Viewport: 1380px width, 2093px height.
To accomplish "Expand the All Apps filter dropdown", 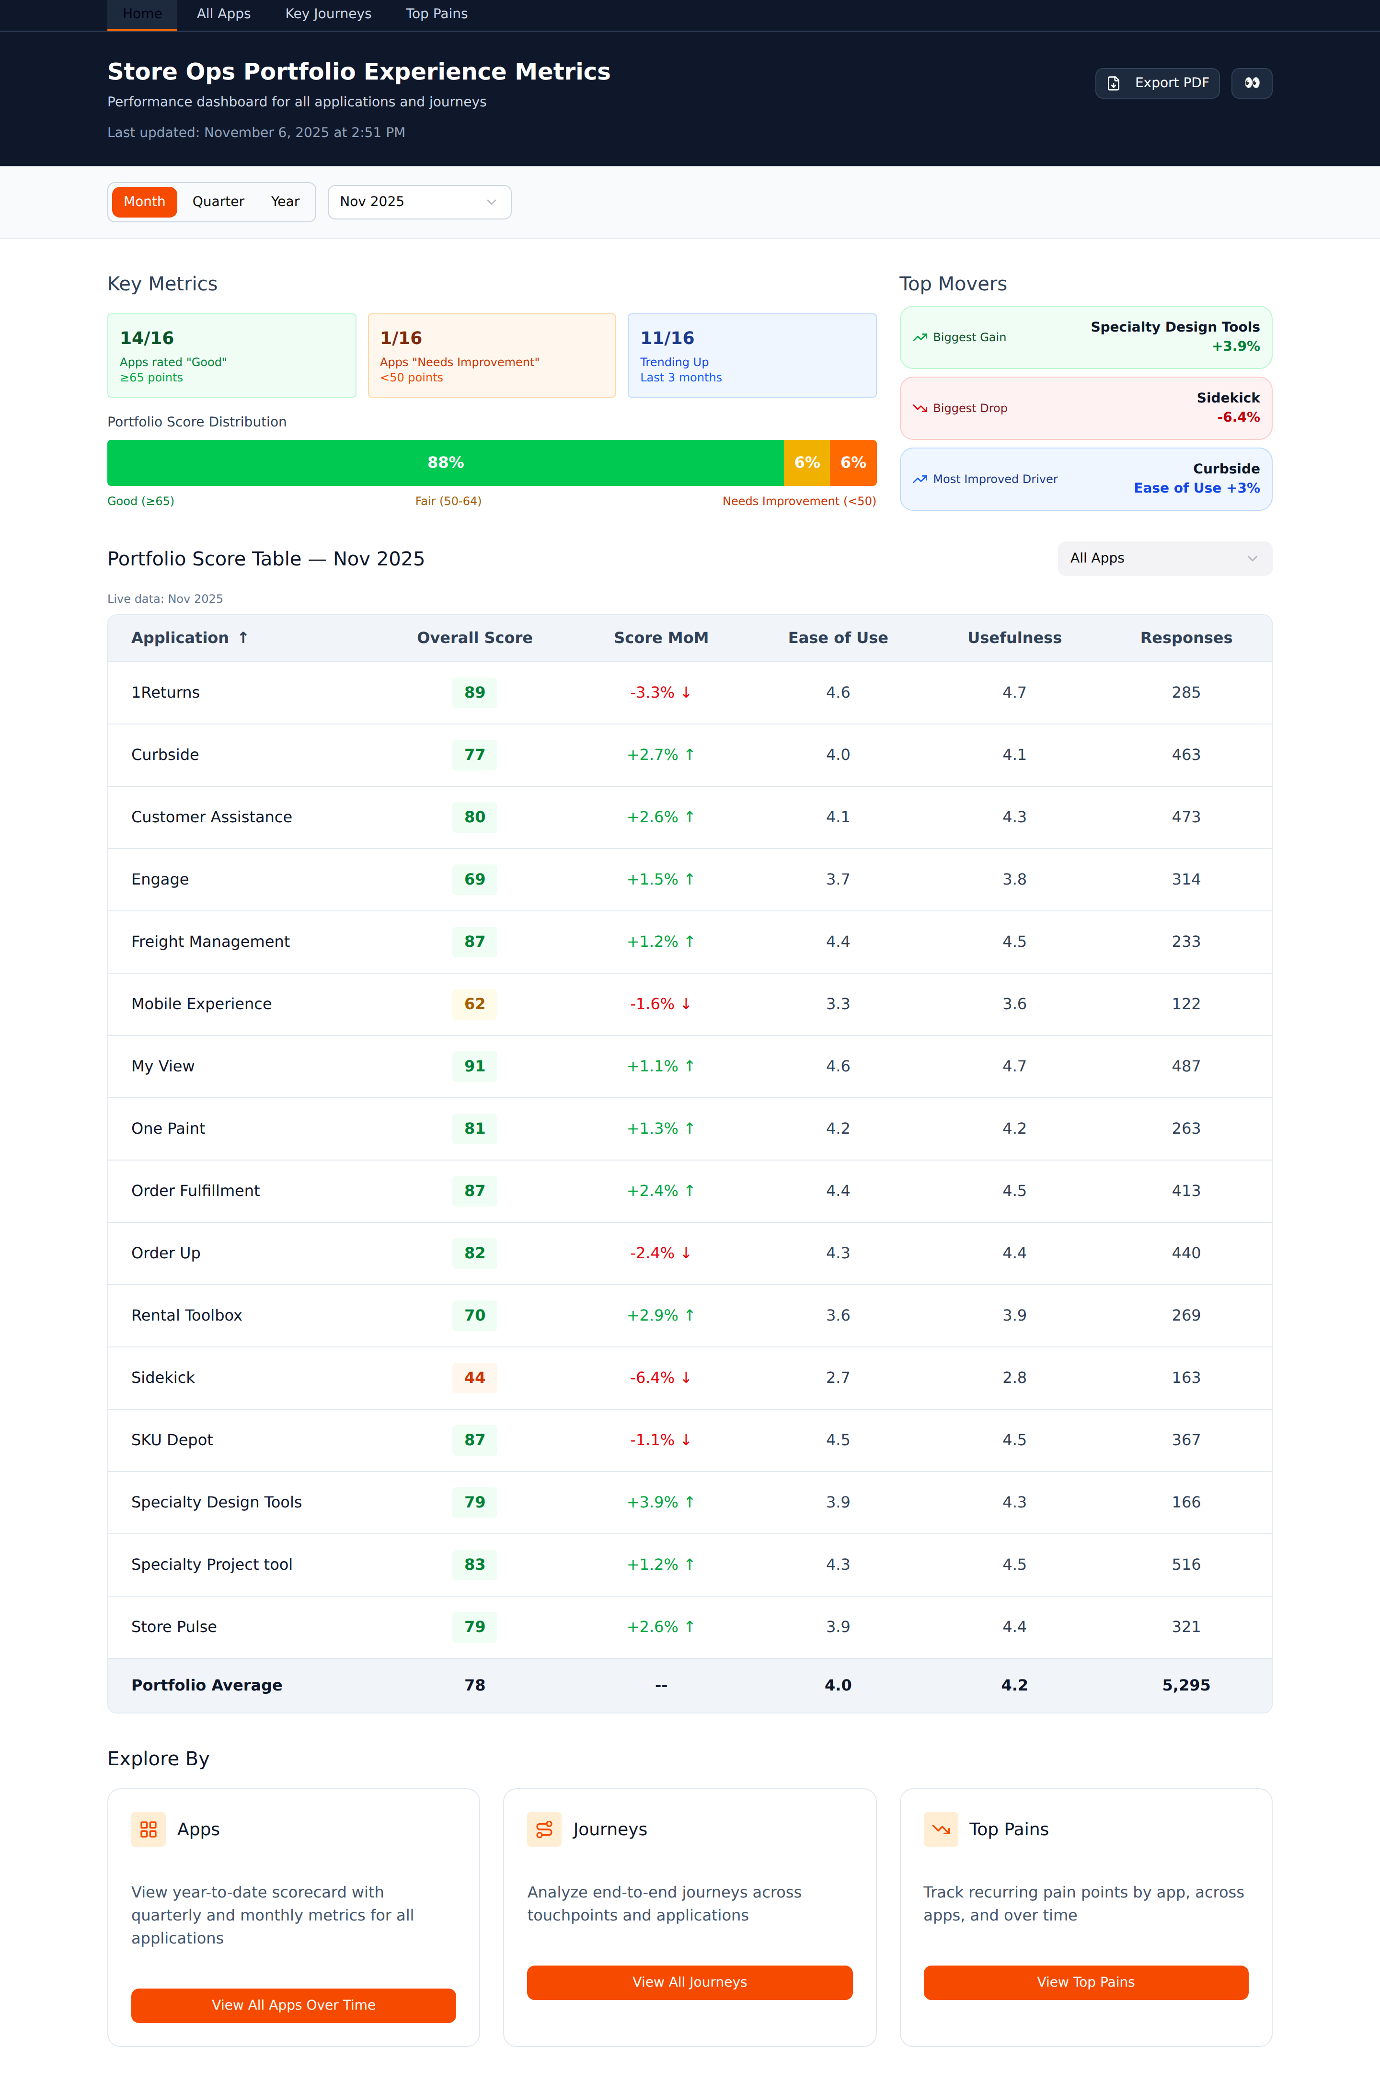I will pos(1164,558).
